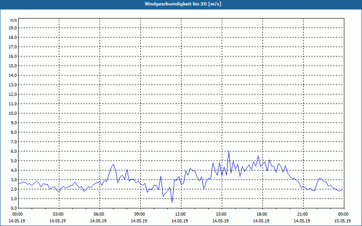Click the 0,0 y-axis label

coord(14,208)
